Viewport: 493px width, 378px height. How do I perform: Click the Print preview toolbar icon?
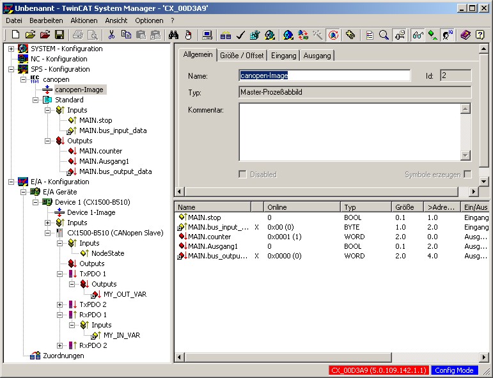[x=93, y=35]
